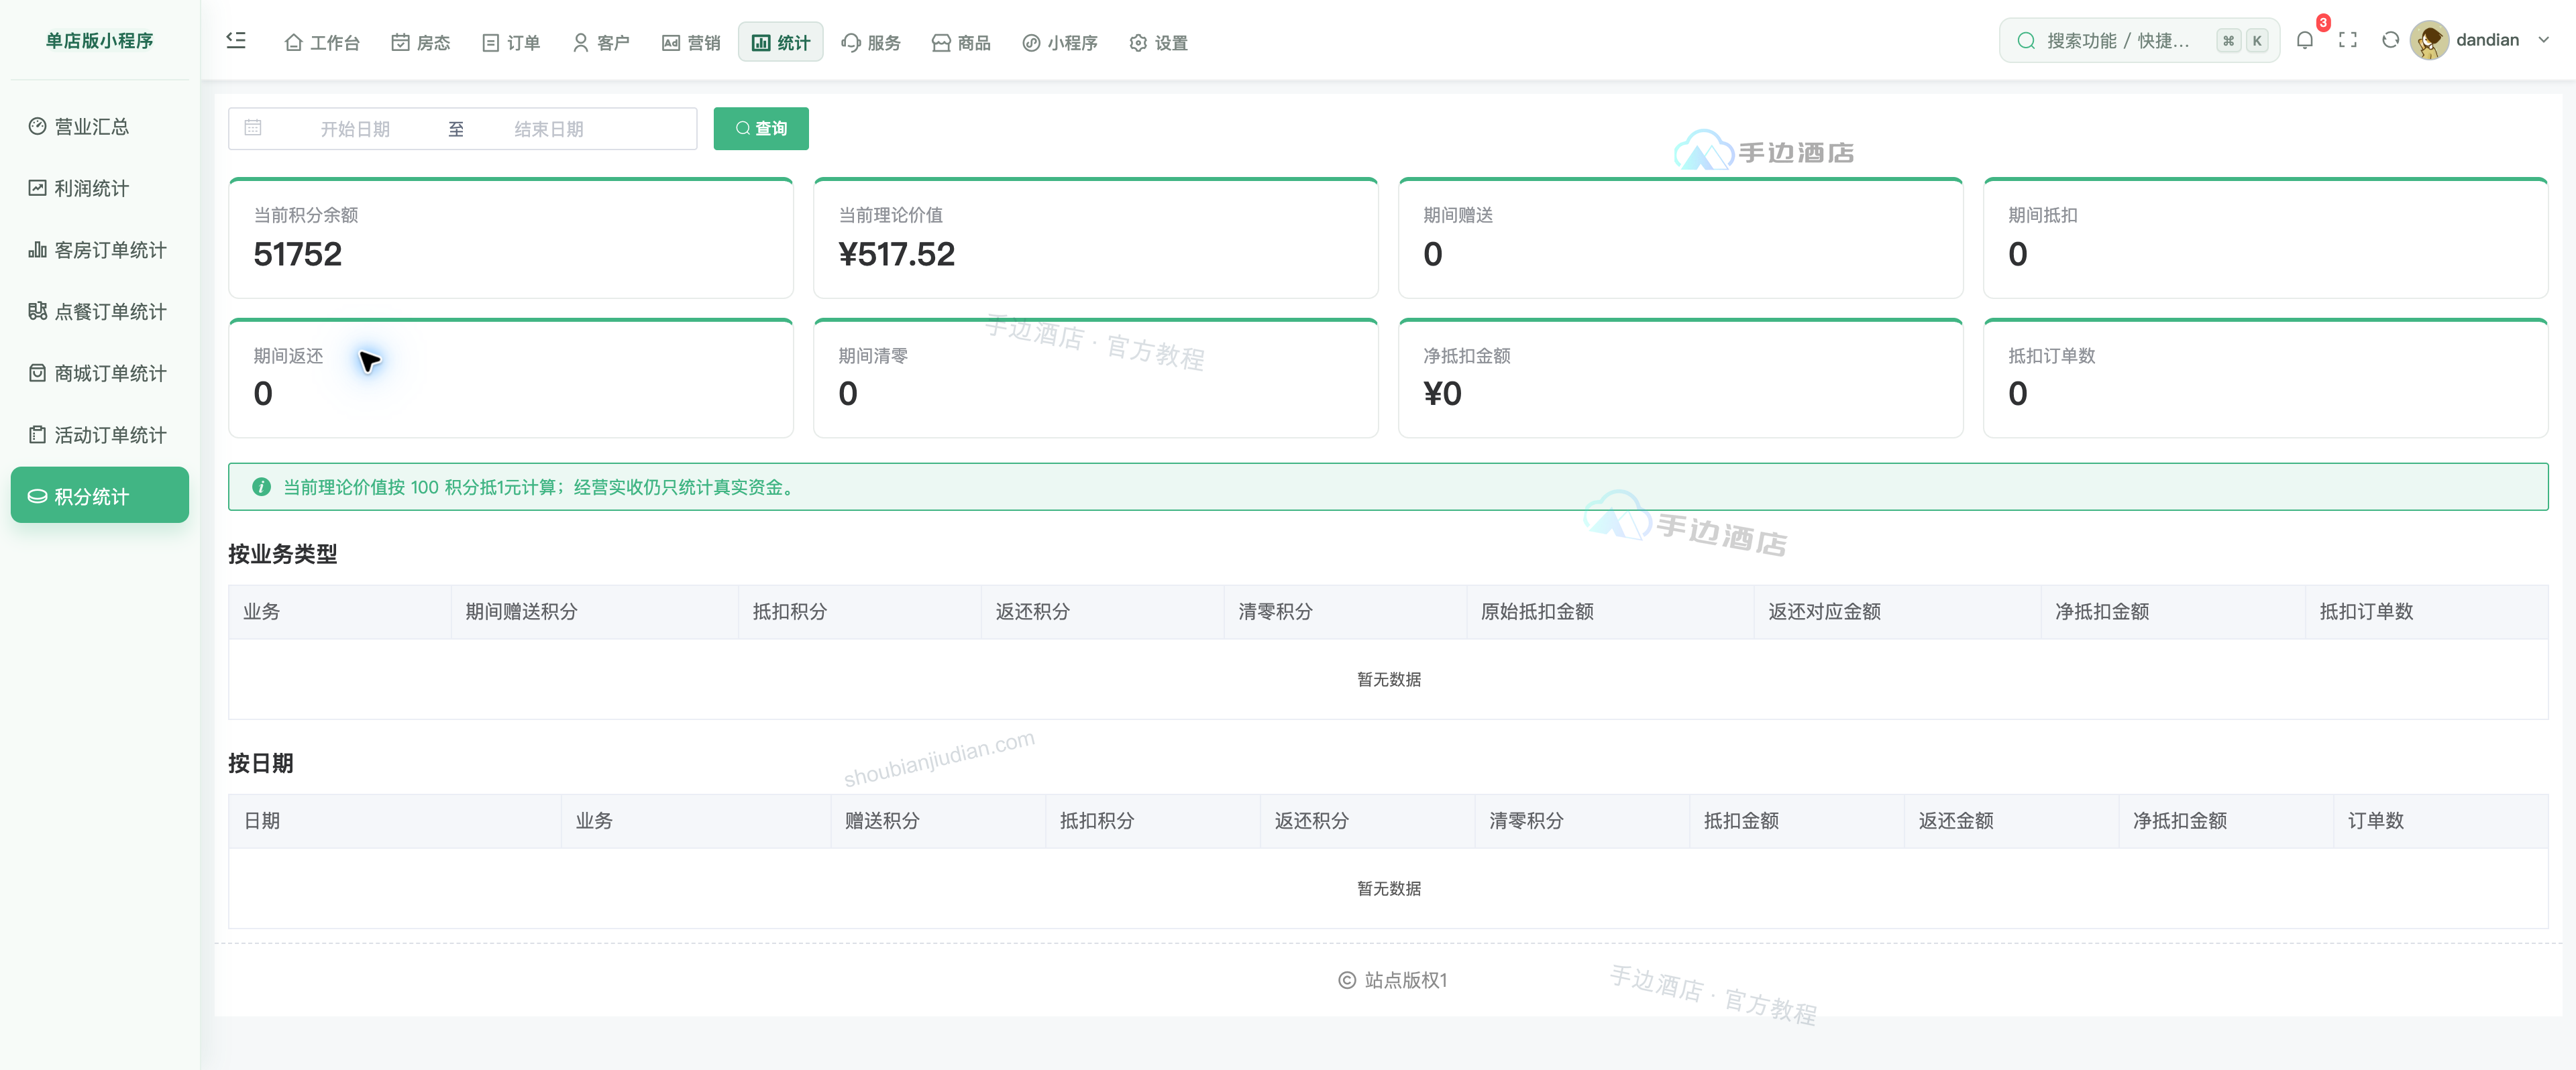Image resolution: width=2576 pixels, height=1070 pixels.
Task: Click the 订单数 column header
Action: coord(2440,821)
